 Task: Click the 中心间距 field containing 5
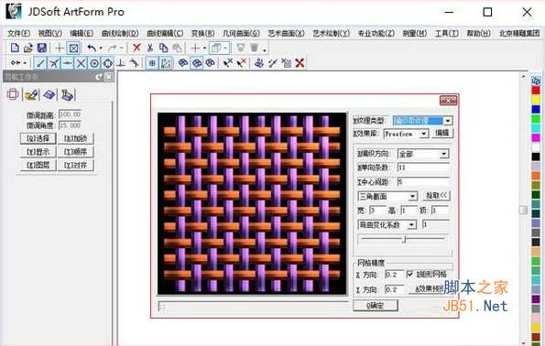click(423, 181)
